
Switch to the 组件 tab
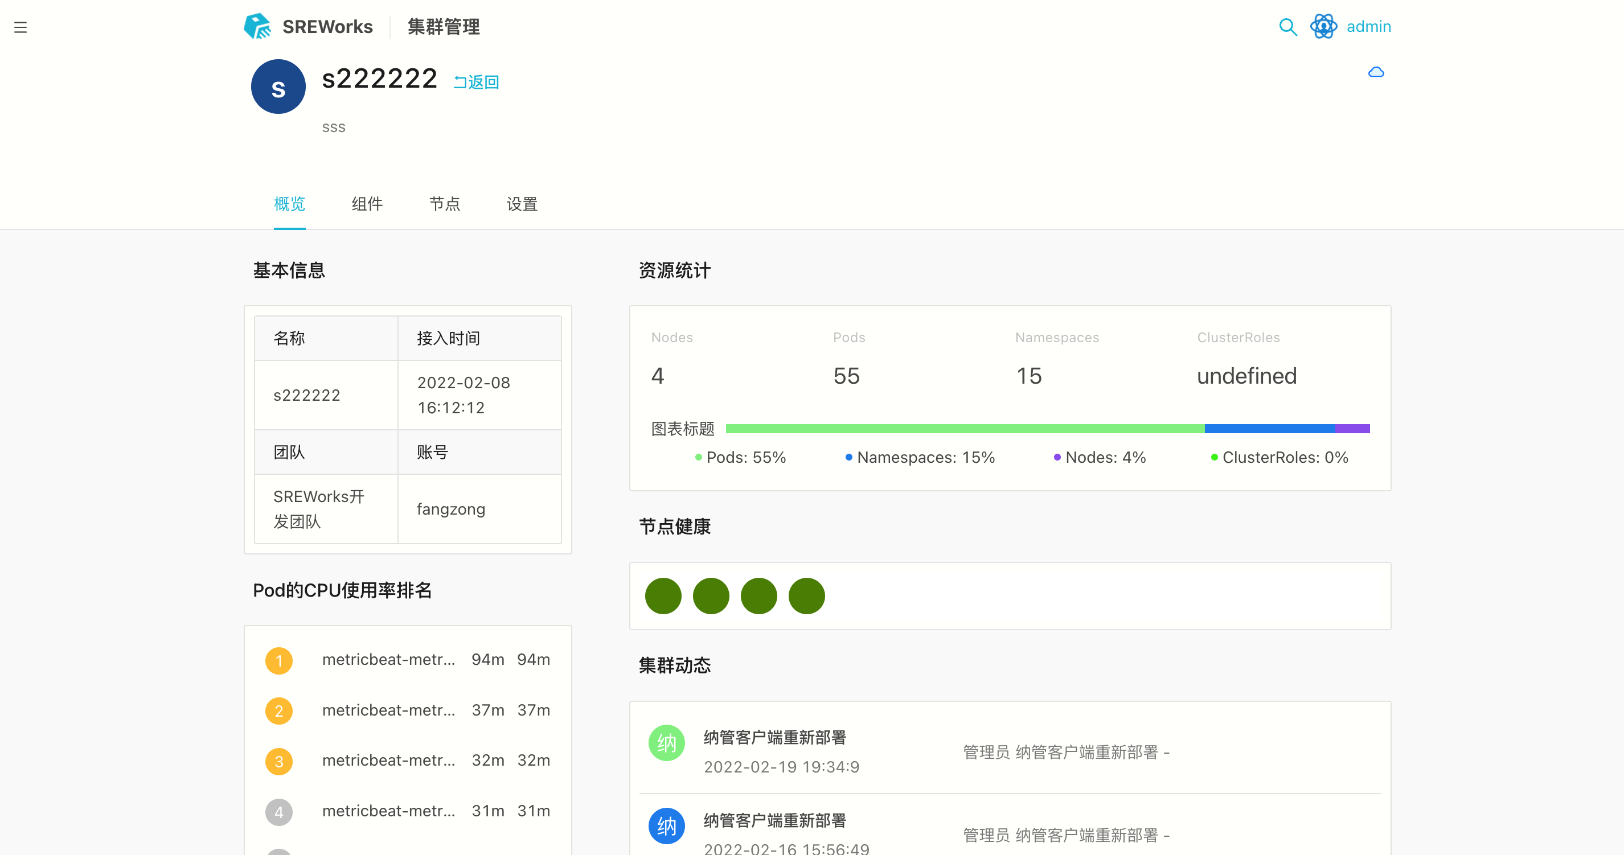367,204
